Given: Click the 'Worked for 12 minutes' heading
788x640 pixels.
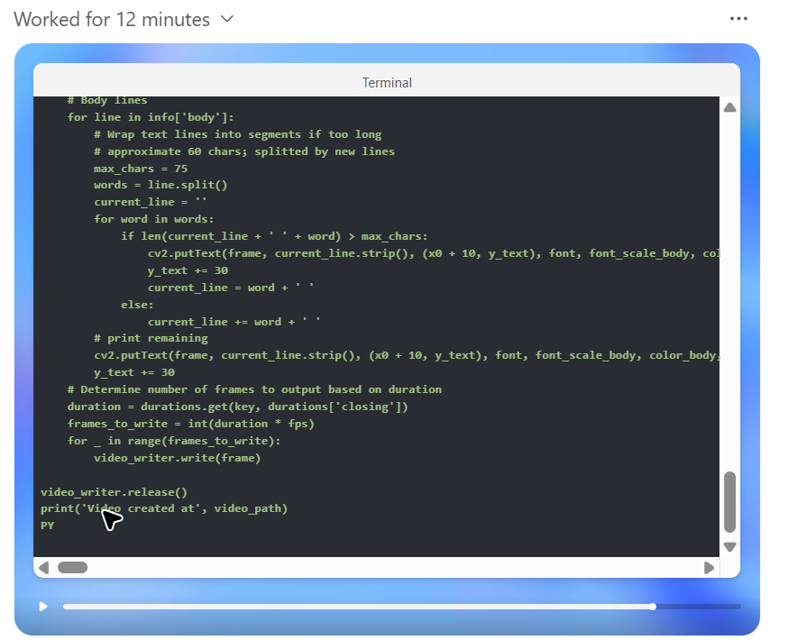Looking at the screenshot, I should [x=112, y=19].
